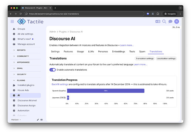Click the House Ads gear icon
Screen dimensions: 191x133
pyautogui.click(x=14, y=90)
